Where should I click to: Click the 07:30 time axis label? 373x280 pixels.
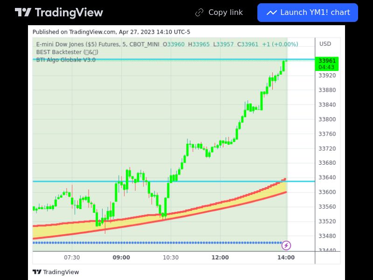tap(72, 258)
